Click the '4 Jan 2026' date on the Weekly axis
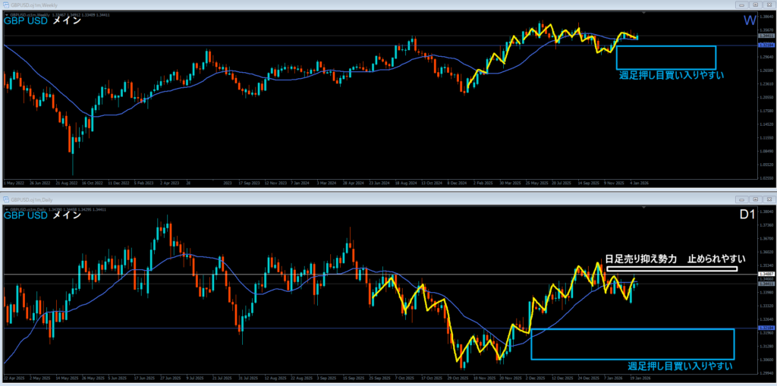This screenshot has height=386, width=777. 639,182
